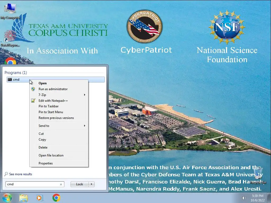Select the DataWagon desktop shortcut
Viewport: 271px width, 203px height.
click(10, 39)
